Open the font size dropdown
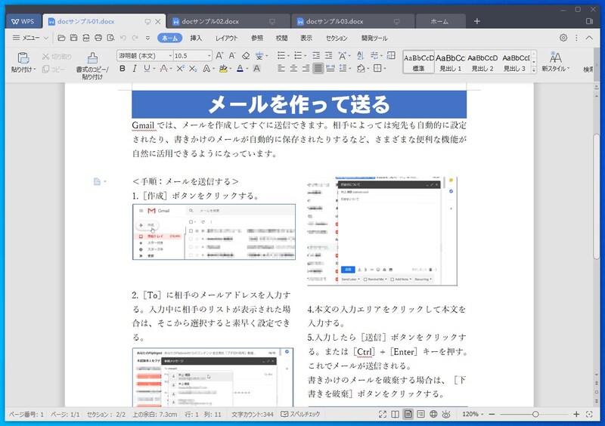This screenshot has width=605, height=426. pos(208,55)
